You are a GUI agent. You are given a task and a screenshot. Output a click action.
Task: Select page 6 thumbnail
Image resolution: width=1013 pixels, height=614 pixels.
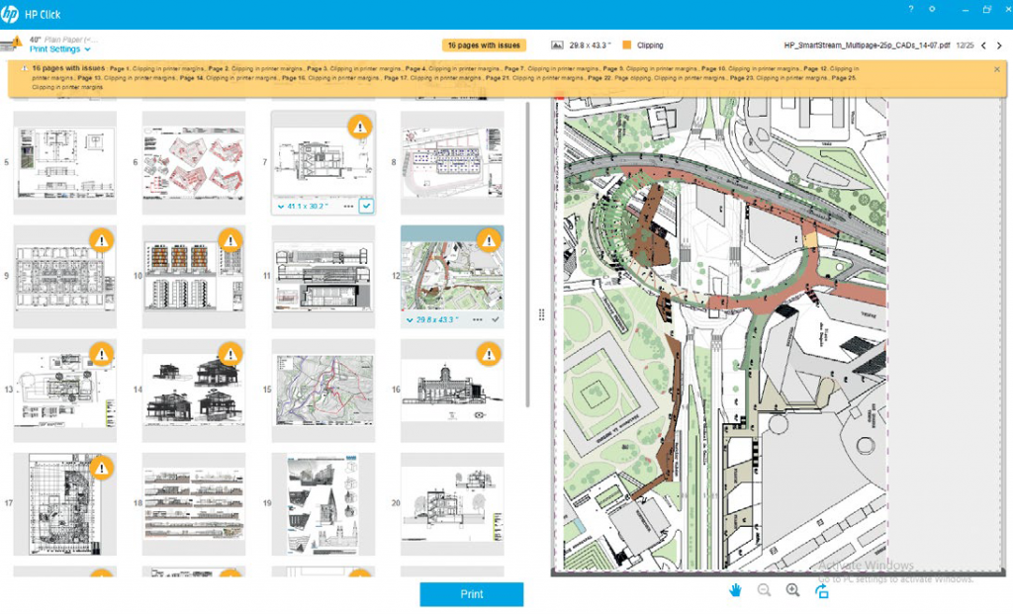[194, 163]
